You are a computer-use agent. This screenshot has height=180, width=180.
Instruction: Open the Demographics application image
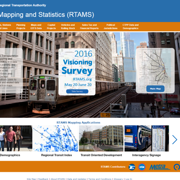[x=16, y=138]
